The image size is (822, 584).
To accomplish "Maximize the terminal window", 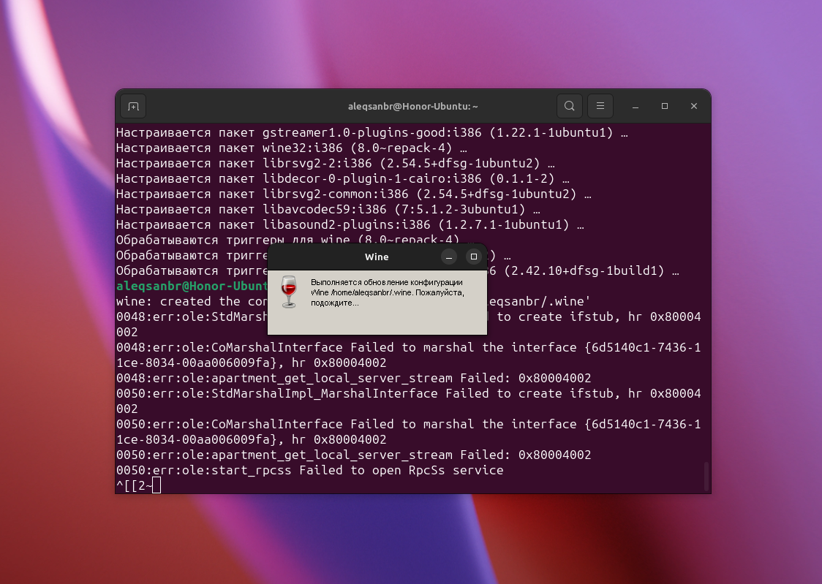I will (665, 106).
